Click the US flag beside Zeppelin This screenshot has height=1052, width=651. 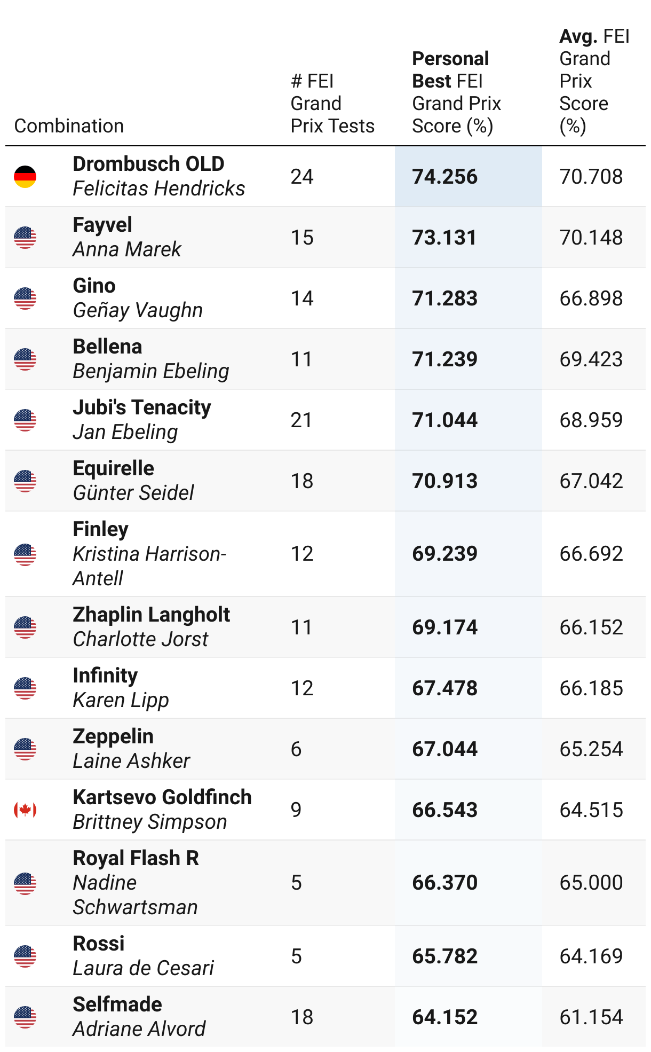(25, 749)
